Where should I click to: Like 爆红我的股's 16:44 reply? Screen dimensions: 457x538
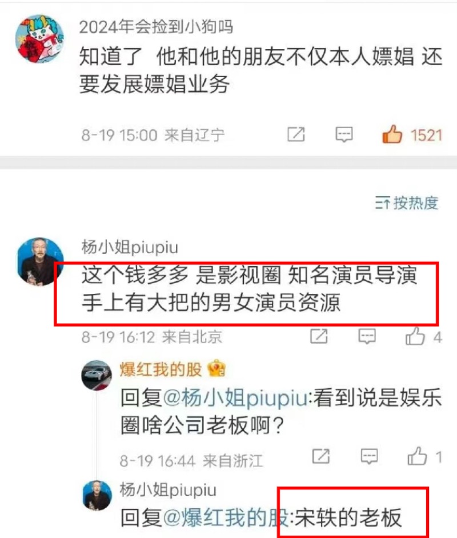pos(417,456)
